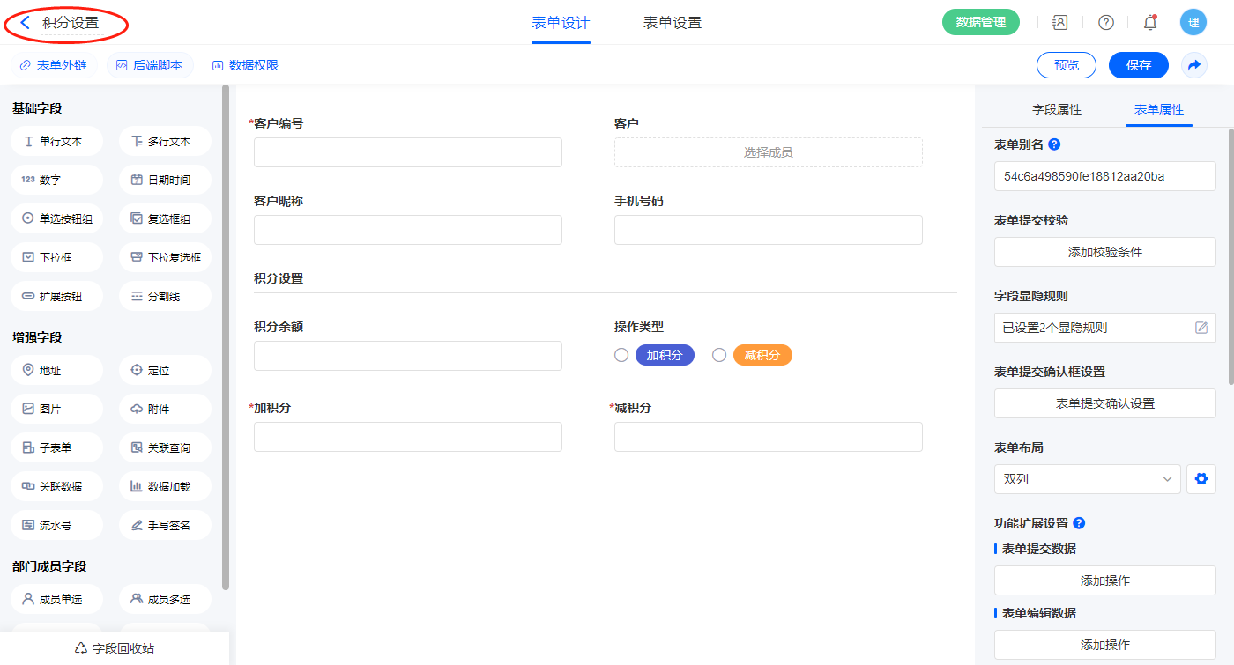Open the user avatar 理
The image size is (1234, 665).
point(1193,23)
